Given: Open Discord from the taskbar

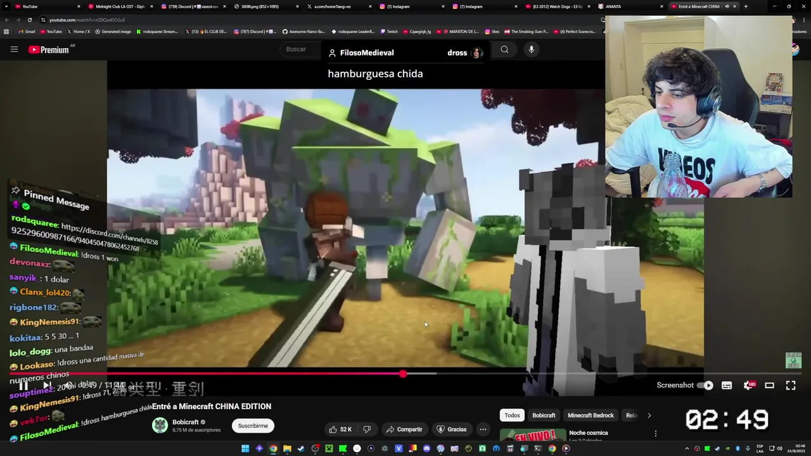Looking at the screenshot, I should (426, 448).
